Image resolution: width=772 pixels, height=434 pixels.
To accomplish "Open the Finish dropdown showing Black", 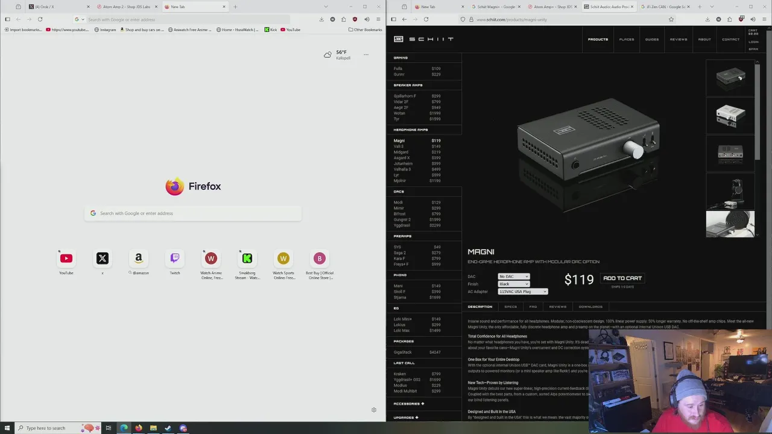I will point(514,284).
